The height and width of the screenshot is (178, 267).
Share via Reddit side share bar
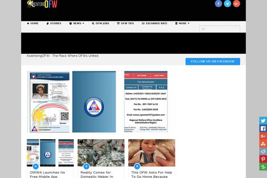(263, 151)
